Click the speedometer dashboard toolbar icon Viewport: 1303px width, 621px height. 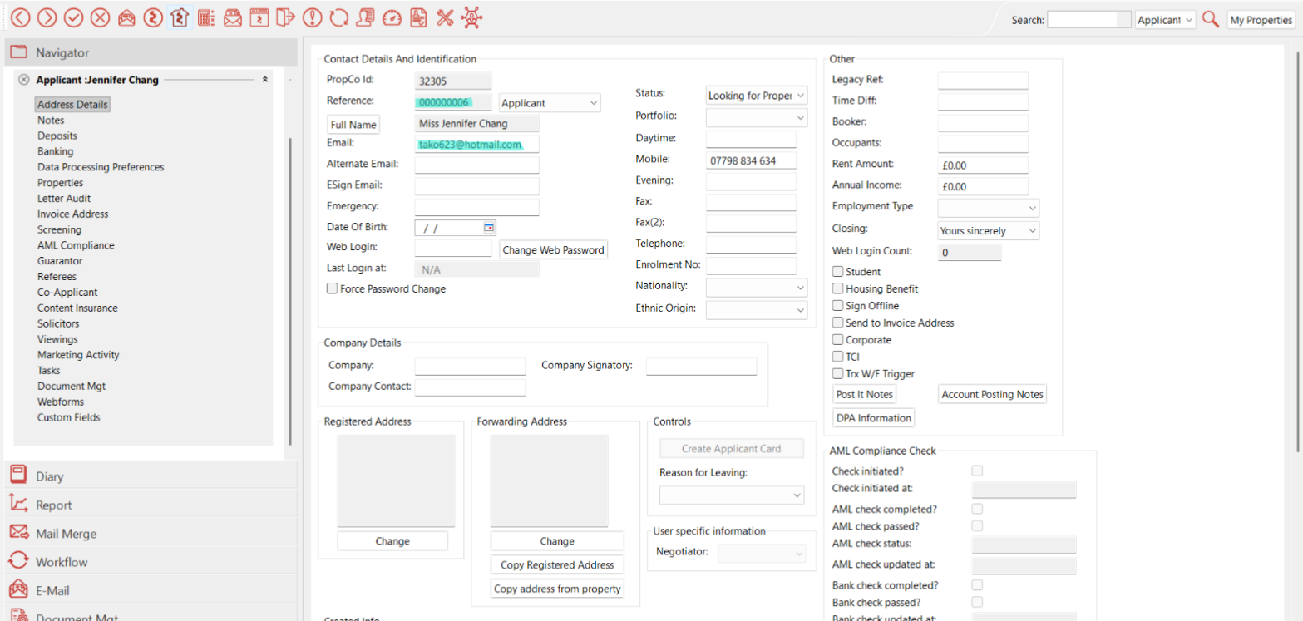click(x=392, y=17)
